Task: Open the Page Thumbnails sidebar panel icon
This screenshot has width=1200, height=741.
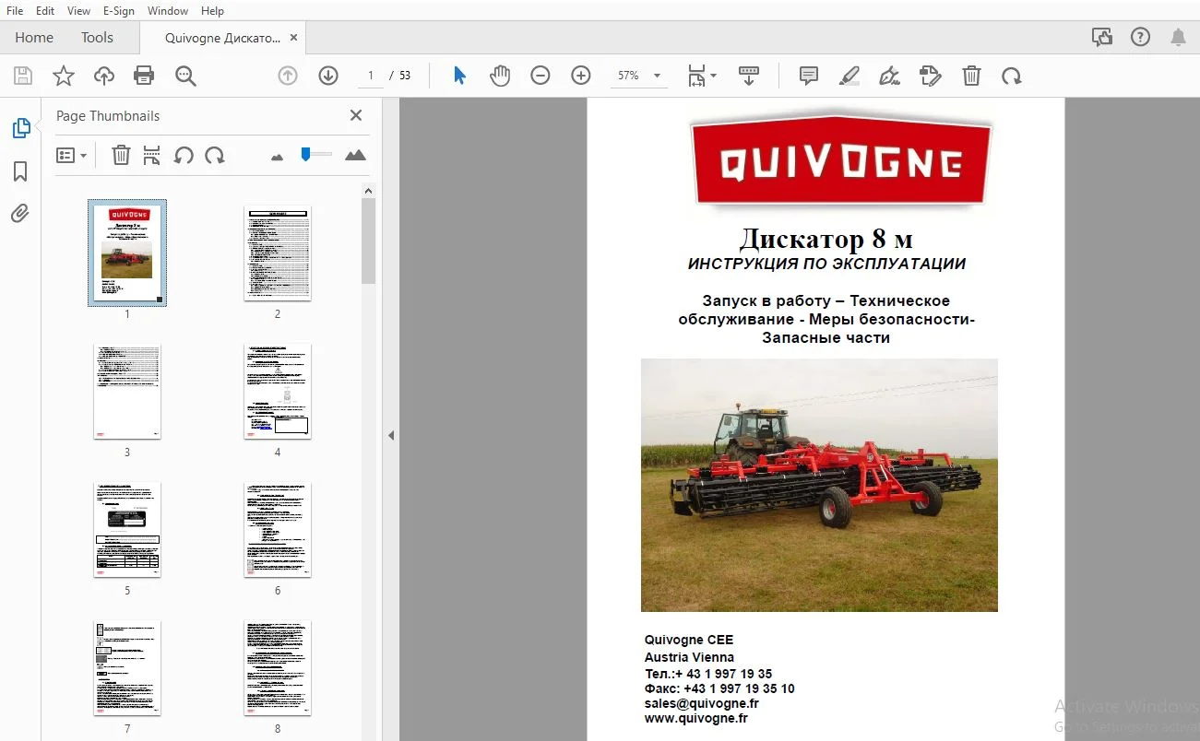Action: point(20,129)
